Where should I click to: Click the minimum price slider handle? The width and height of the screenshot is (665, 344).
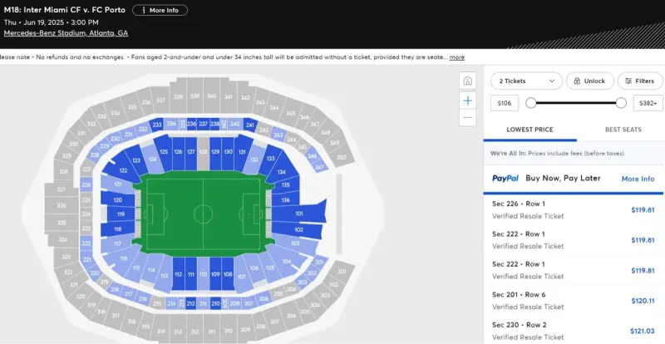[530, 103]
